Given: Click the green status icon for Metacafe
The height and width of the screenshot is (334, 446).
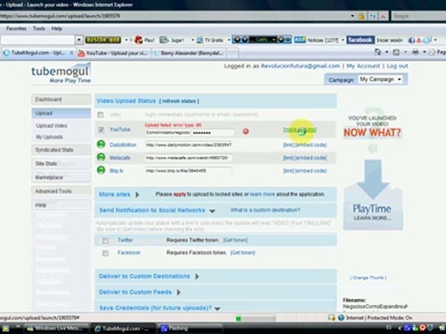Looking at the screenshot, I should click(101, 157).
